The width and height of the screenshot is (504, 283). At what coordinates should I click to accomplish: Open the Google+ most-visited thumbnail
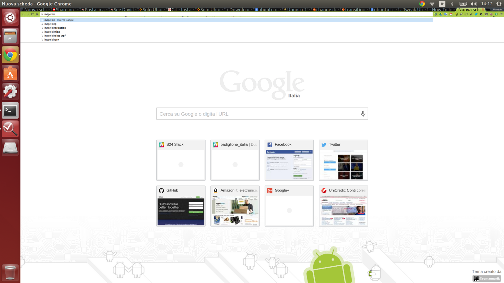pos(289,206)
